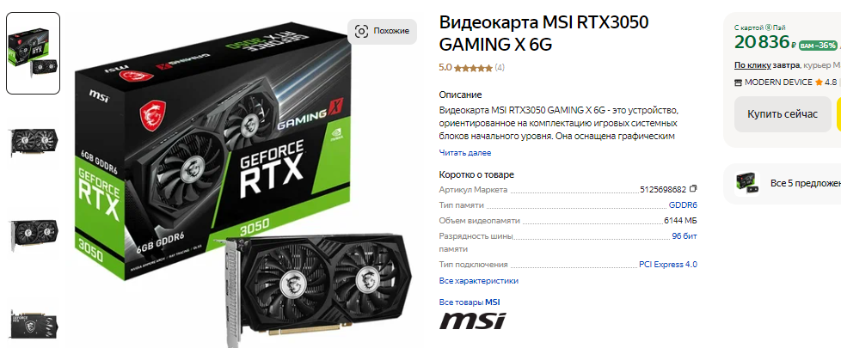Image resolution: width=841 pixels, height=348 pixels.
Task: Select the fourth thumbnail, backplate view
Action: click(34, 323)
